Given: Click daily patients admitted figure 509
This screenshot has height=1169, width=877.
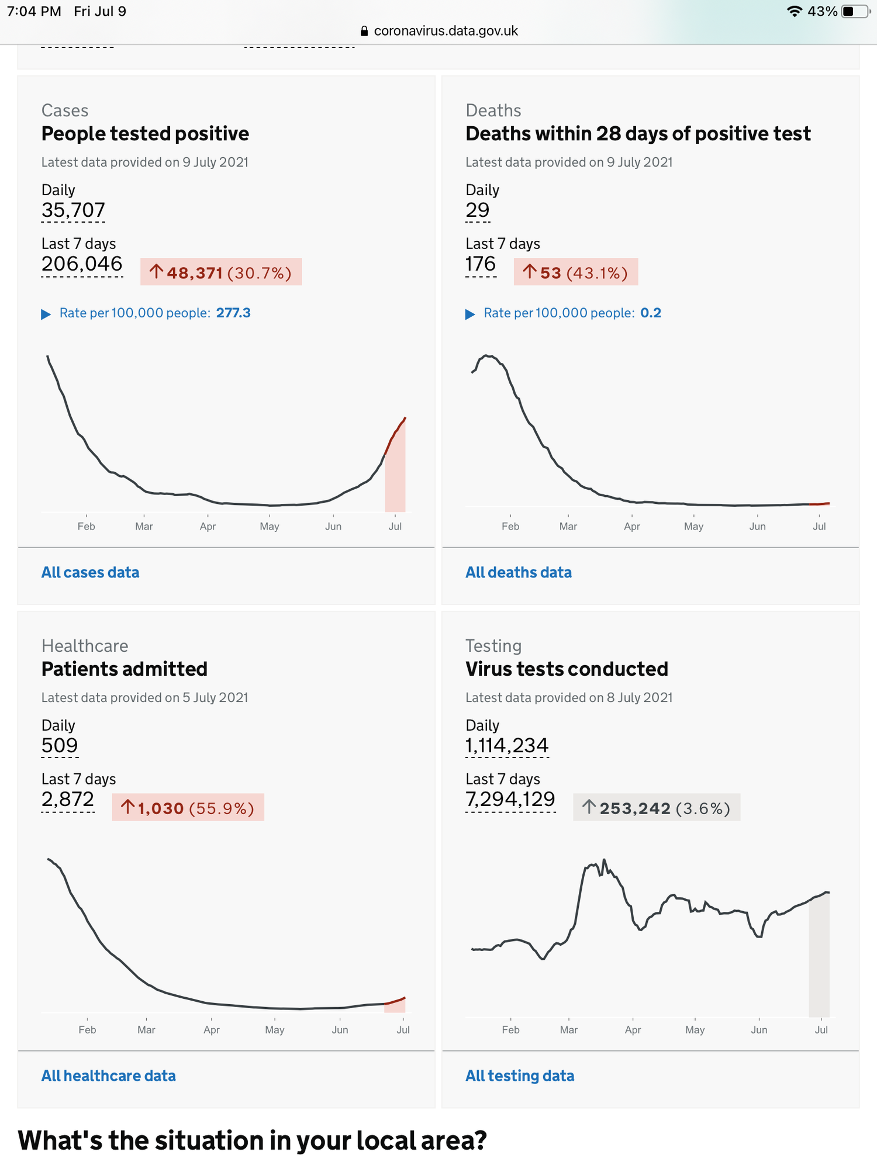Looking at the screenshot, I should [x=60, y=746].
